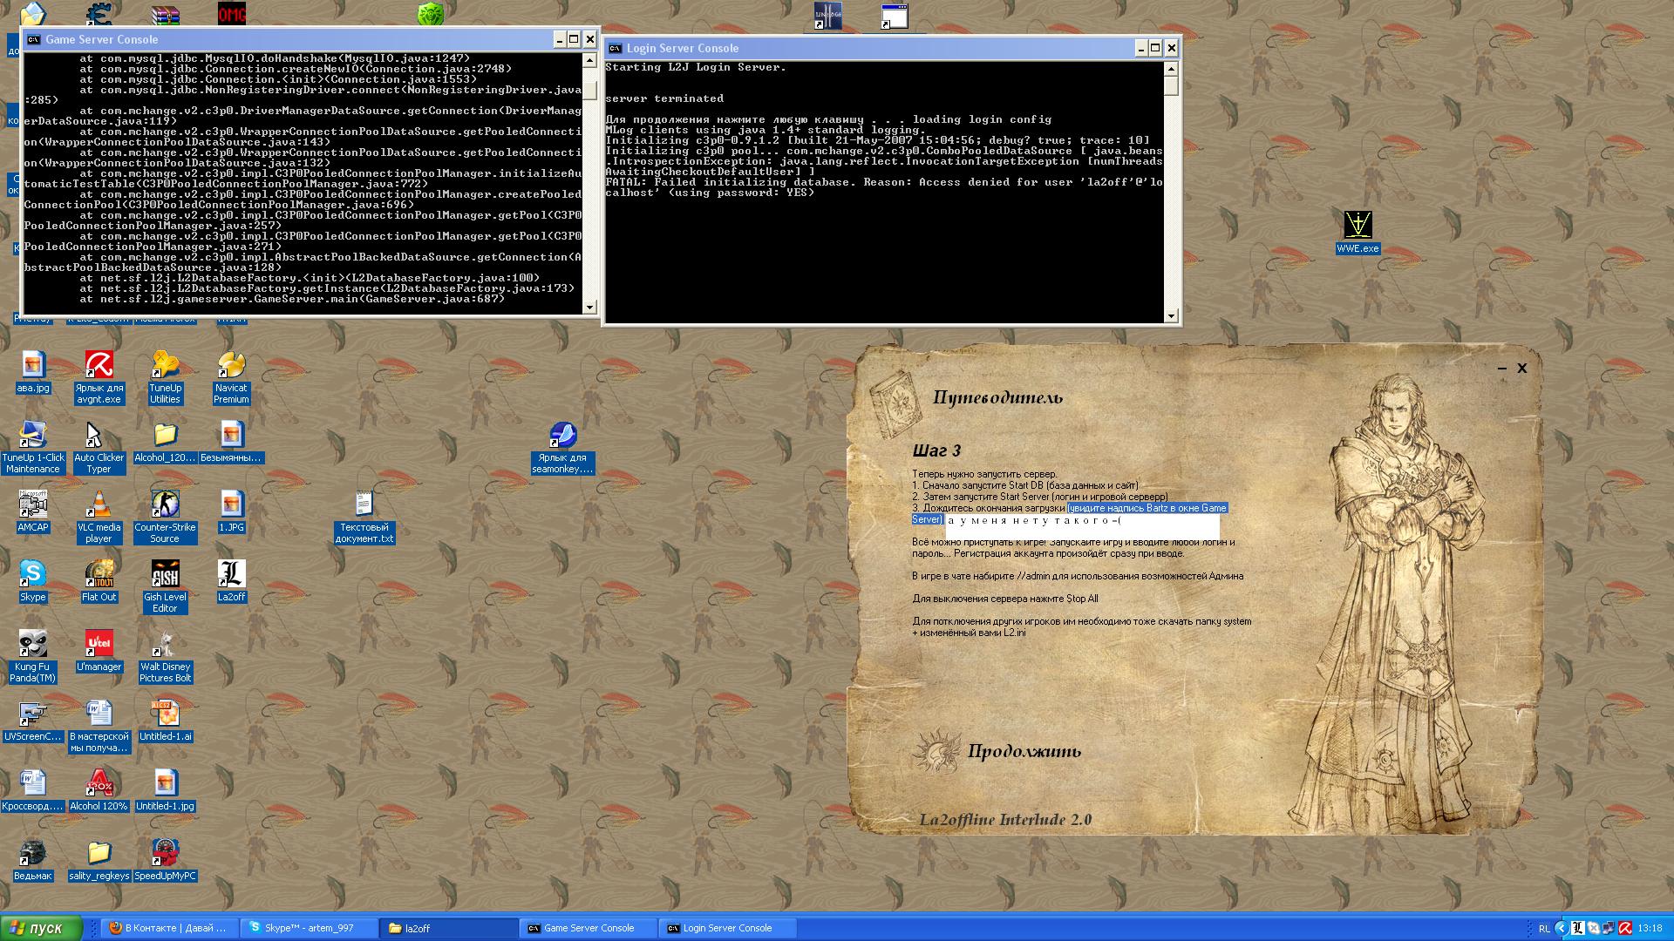Click the Продолжить button in guide
Viewport: 1674px width, 941px height.
1024,751
